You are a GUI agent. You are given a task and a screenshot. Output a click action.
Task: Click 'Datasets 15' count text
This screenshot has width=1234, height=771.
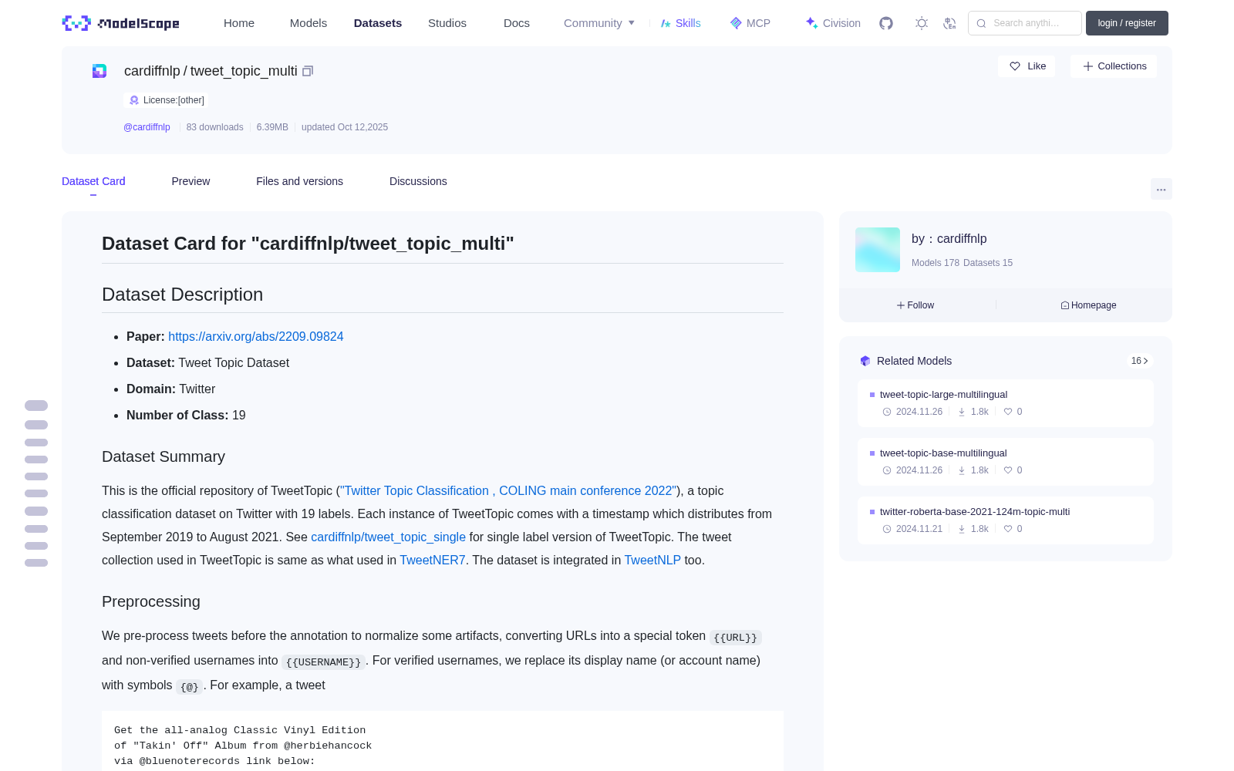[x=988, y=263]
